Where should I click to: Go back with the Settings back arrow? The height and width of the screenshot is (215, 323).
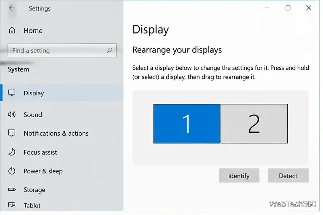(12, 8)
